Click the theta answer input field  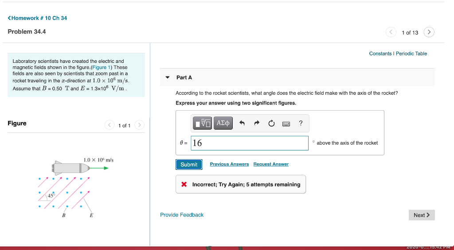pyautogui.click(x=250, y=143)
